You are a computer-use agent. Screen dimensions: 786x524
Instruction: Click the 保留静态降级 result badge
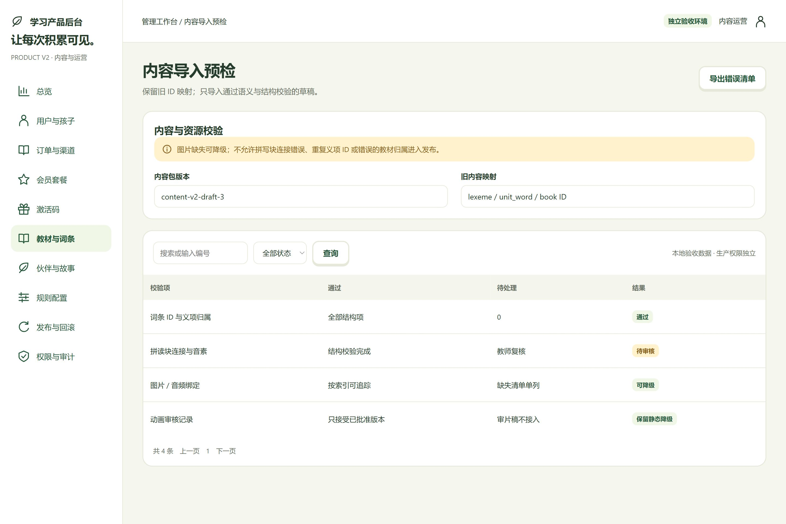pyautogui.click(x=654, y=419)
